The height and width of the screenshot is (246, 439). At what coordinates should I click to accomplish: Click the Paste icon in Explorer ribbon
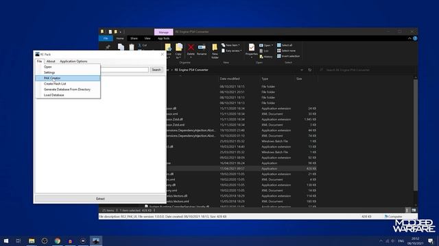[x=132, y=47]
